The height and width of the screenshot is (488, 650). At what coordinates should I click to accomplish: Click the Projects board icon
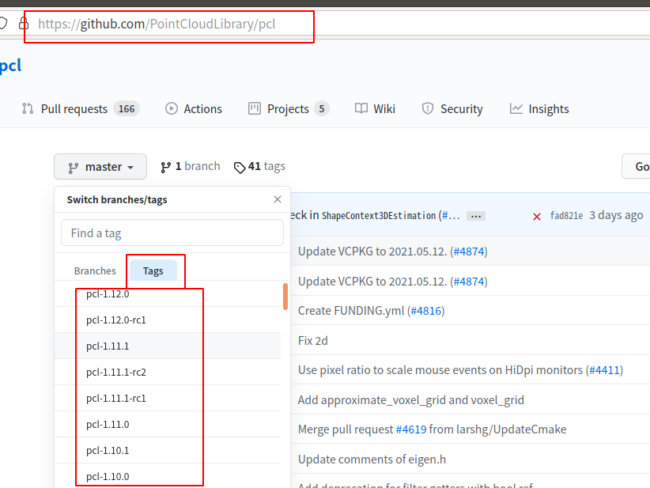(x=255, y=108)
